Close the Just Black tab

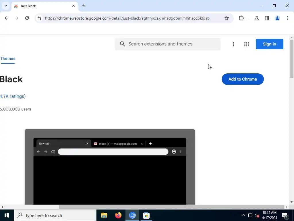coord(73,6)
